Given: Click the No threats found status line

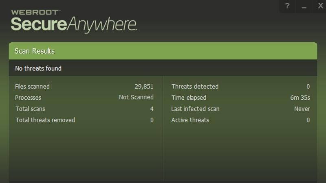Looking at the screenshot, I should click(38, 68).
